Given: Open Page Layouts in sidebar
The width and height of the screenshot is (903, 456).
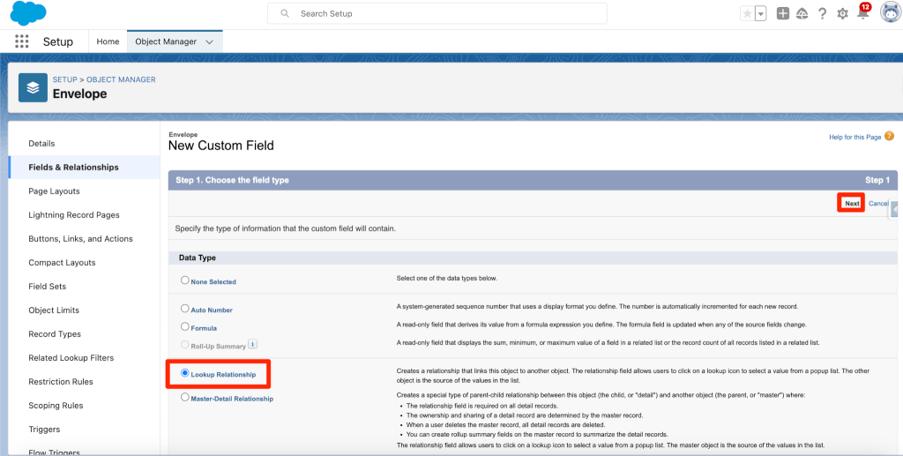Looking at the screenshot, I should [x=54, y=191].
